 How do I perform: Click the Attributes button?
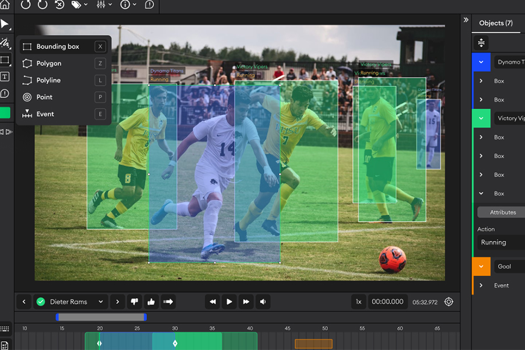[501, 212]
